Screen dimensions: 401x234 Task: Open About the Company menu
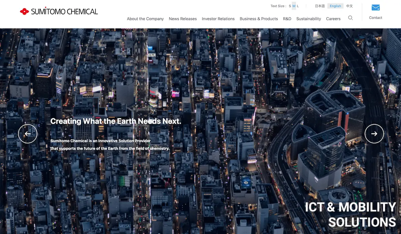pos(145,19)
